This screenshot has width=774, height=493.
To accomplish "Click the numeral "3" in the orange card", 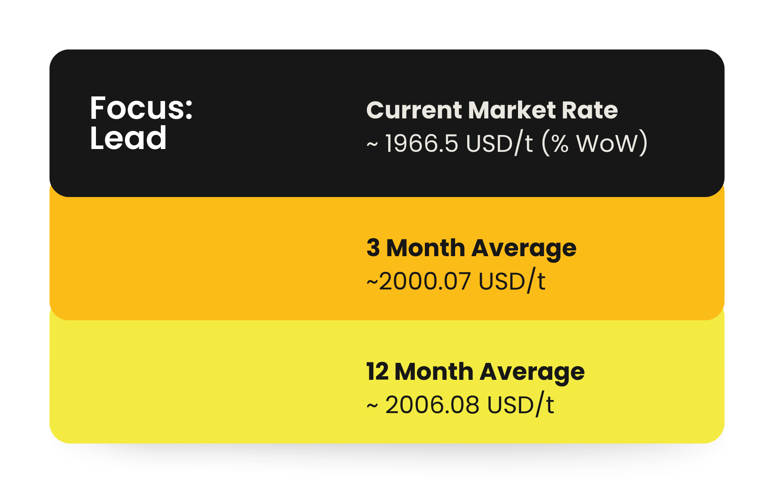I will click(x=373, y=248).
